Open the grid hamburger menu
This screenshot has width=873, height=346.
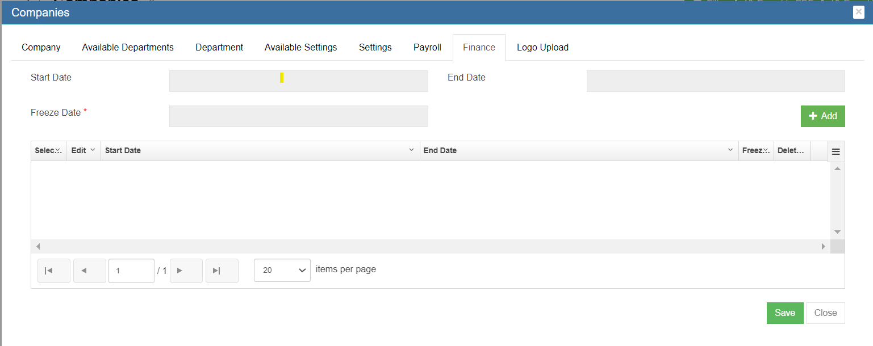836,151
